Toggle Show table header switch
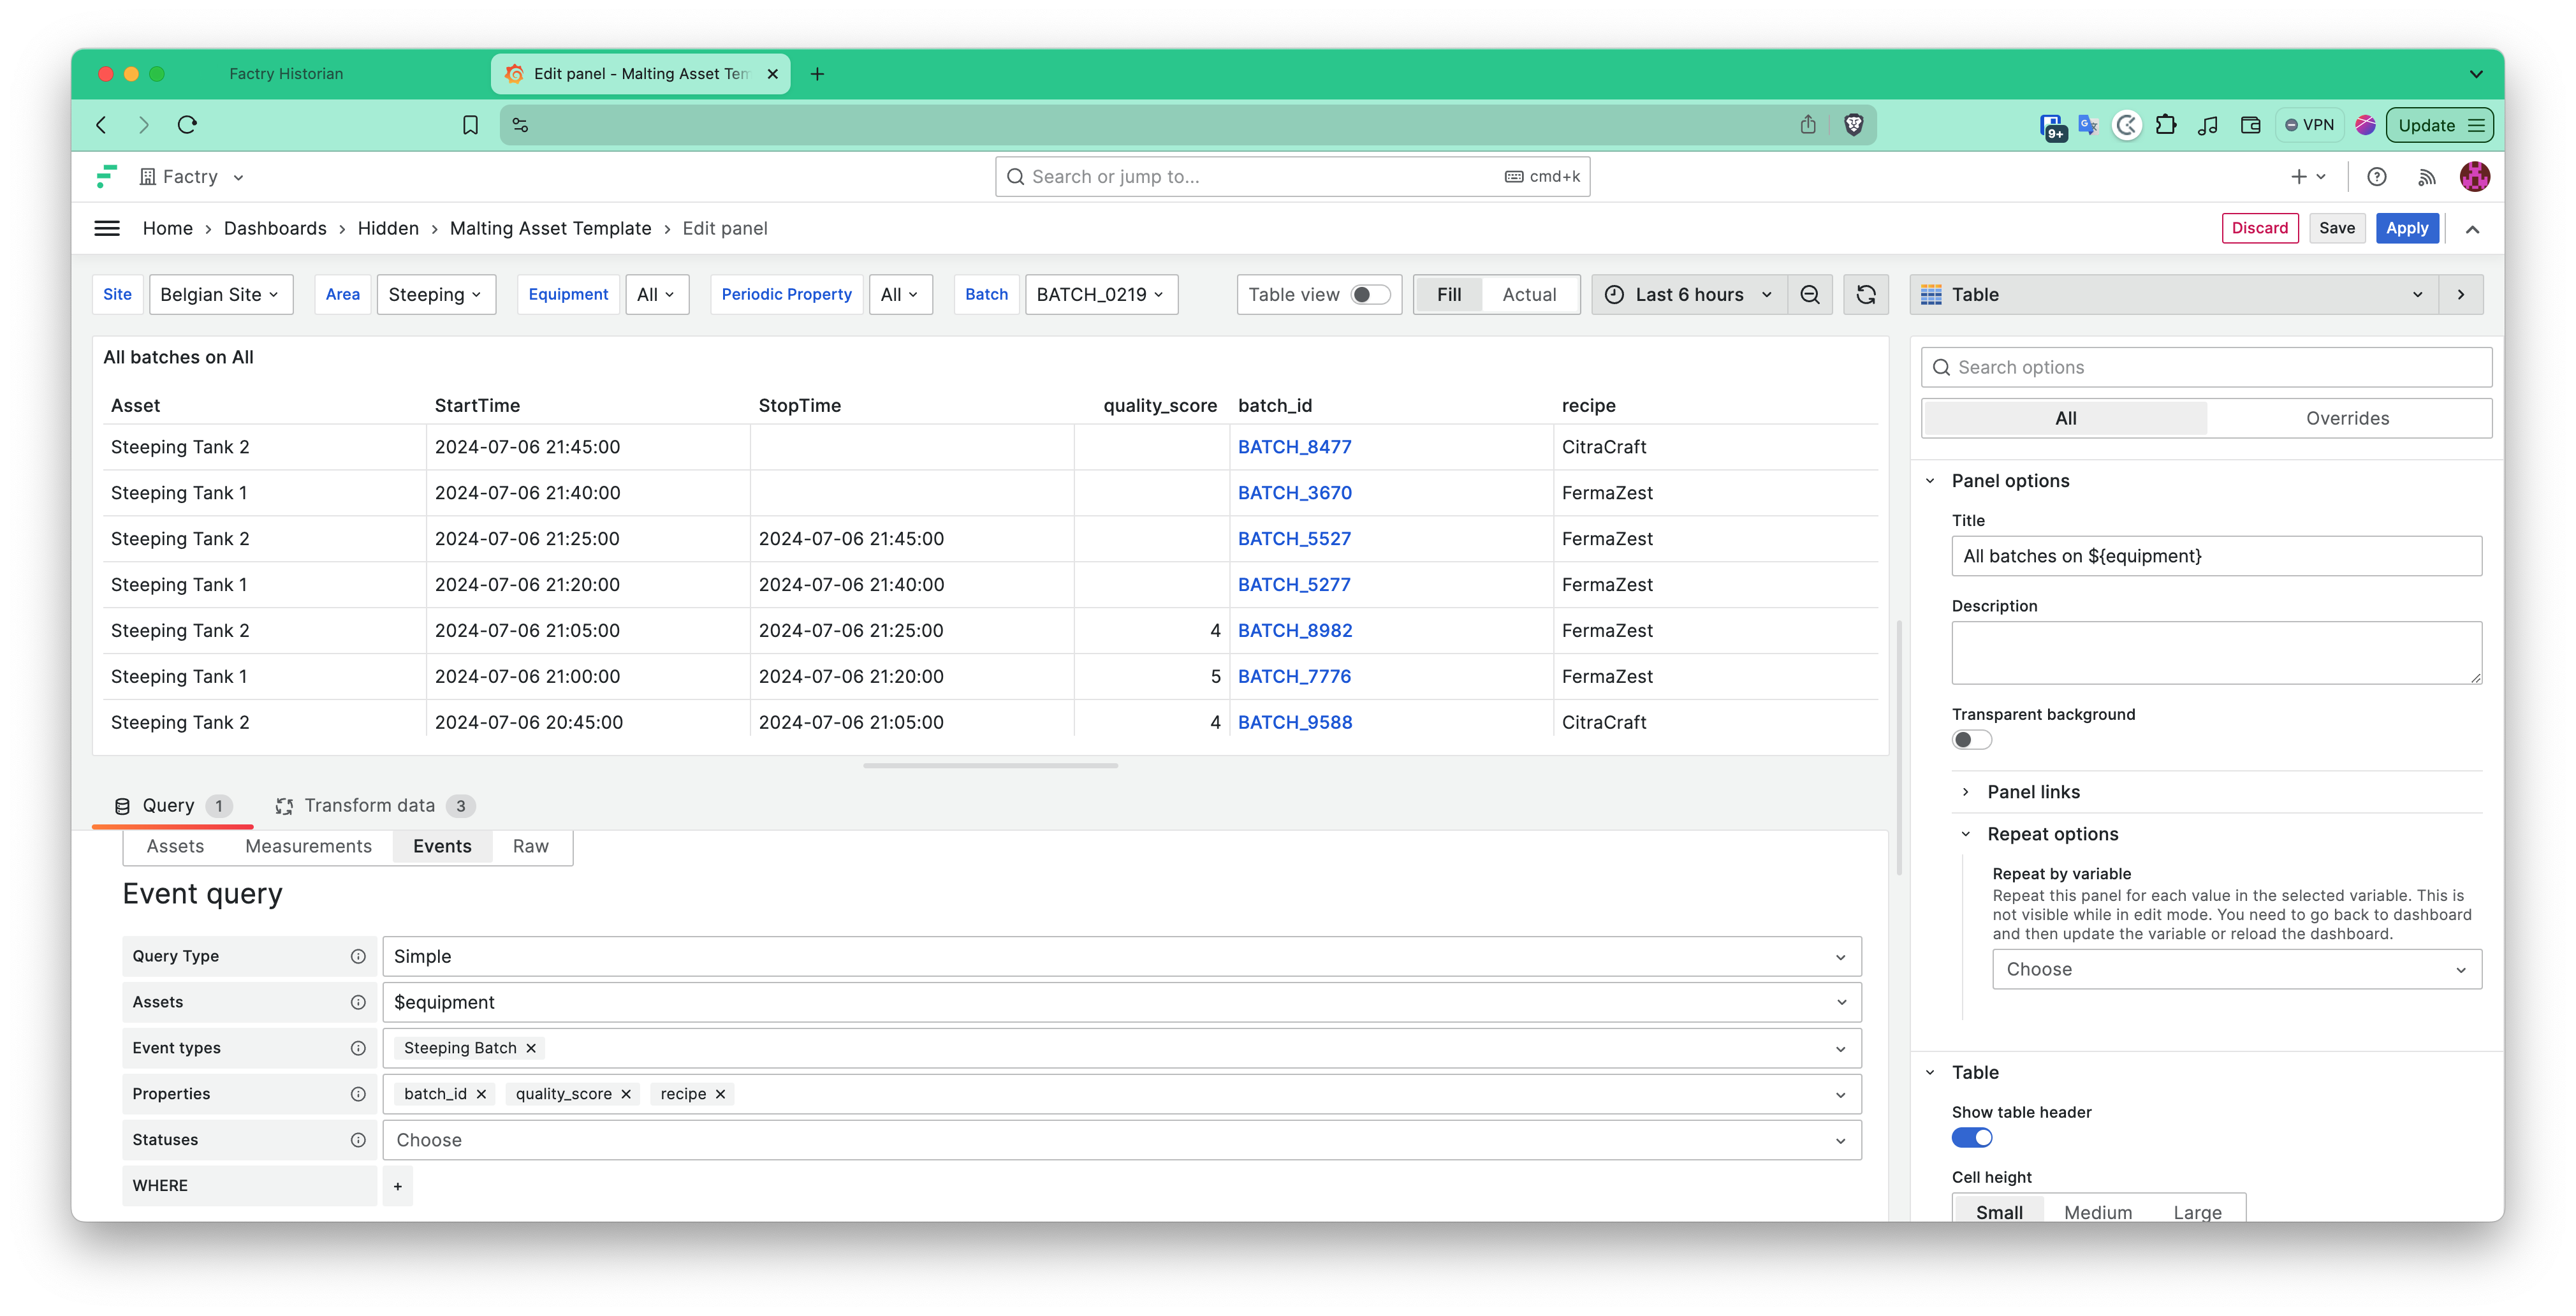Viewport: 2576px width, 1316px height. click(1972, 1138)
